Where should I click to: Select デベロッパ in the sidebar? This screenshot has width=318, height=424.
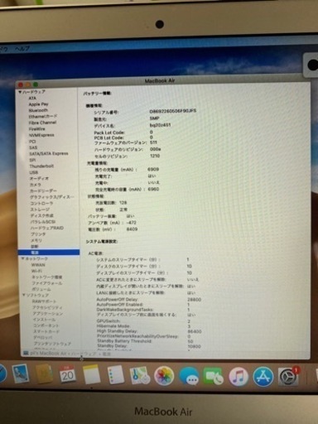coord(43,337)
